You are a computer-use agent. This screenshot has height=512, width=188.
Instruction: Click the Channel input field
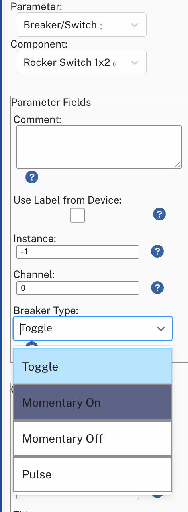coord(78,288)
